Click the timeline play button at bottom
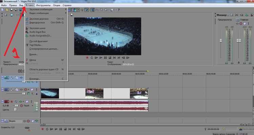This screenshot has height=135, width=254. coord(51,129)
